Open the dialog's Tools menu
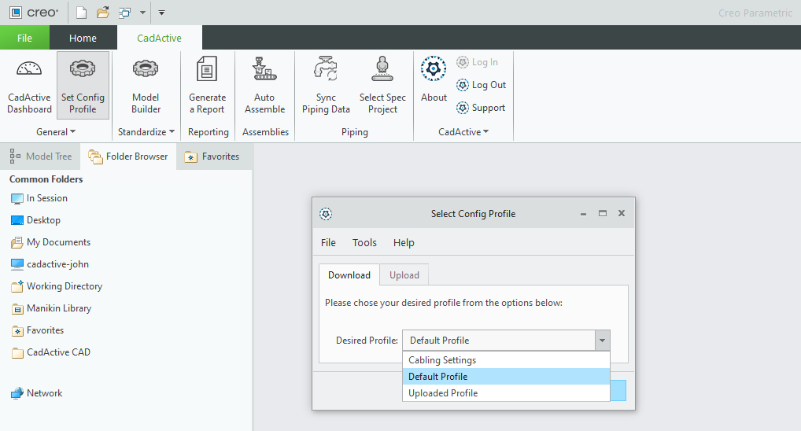 [x=364, y=242]
